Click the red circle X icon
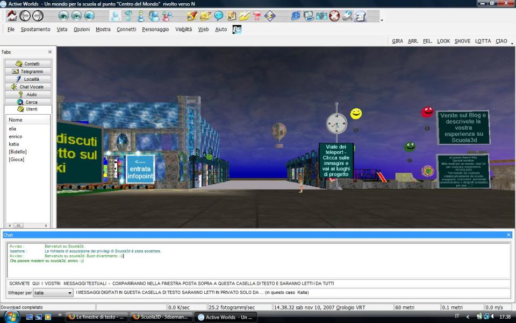 [334, 16]
